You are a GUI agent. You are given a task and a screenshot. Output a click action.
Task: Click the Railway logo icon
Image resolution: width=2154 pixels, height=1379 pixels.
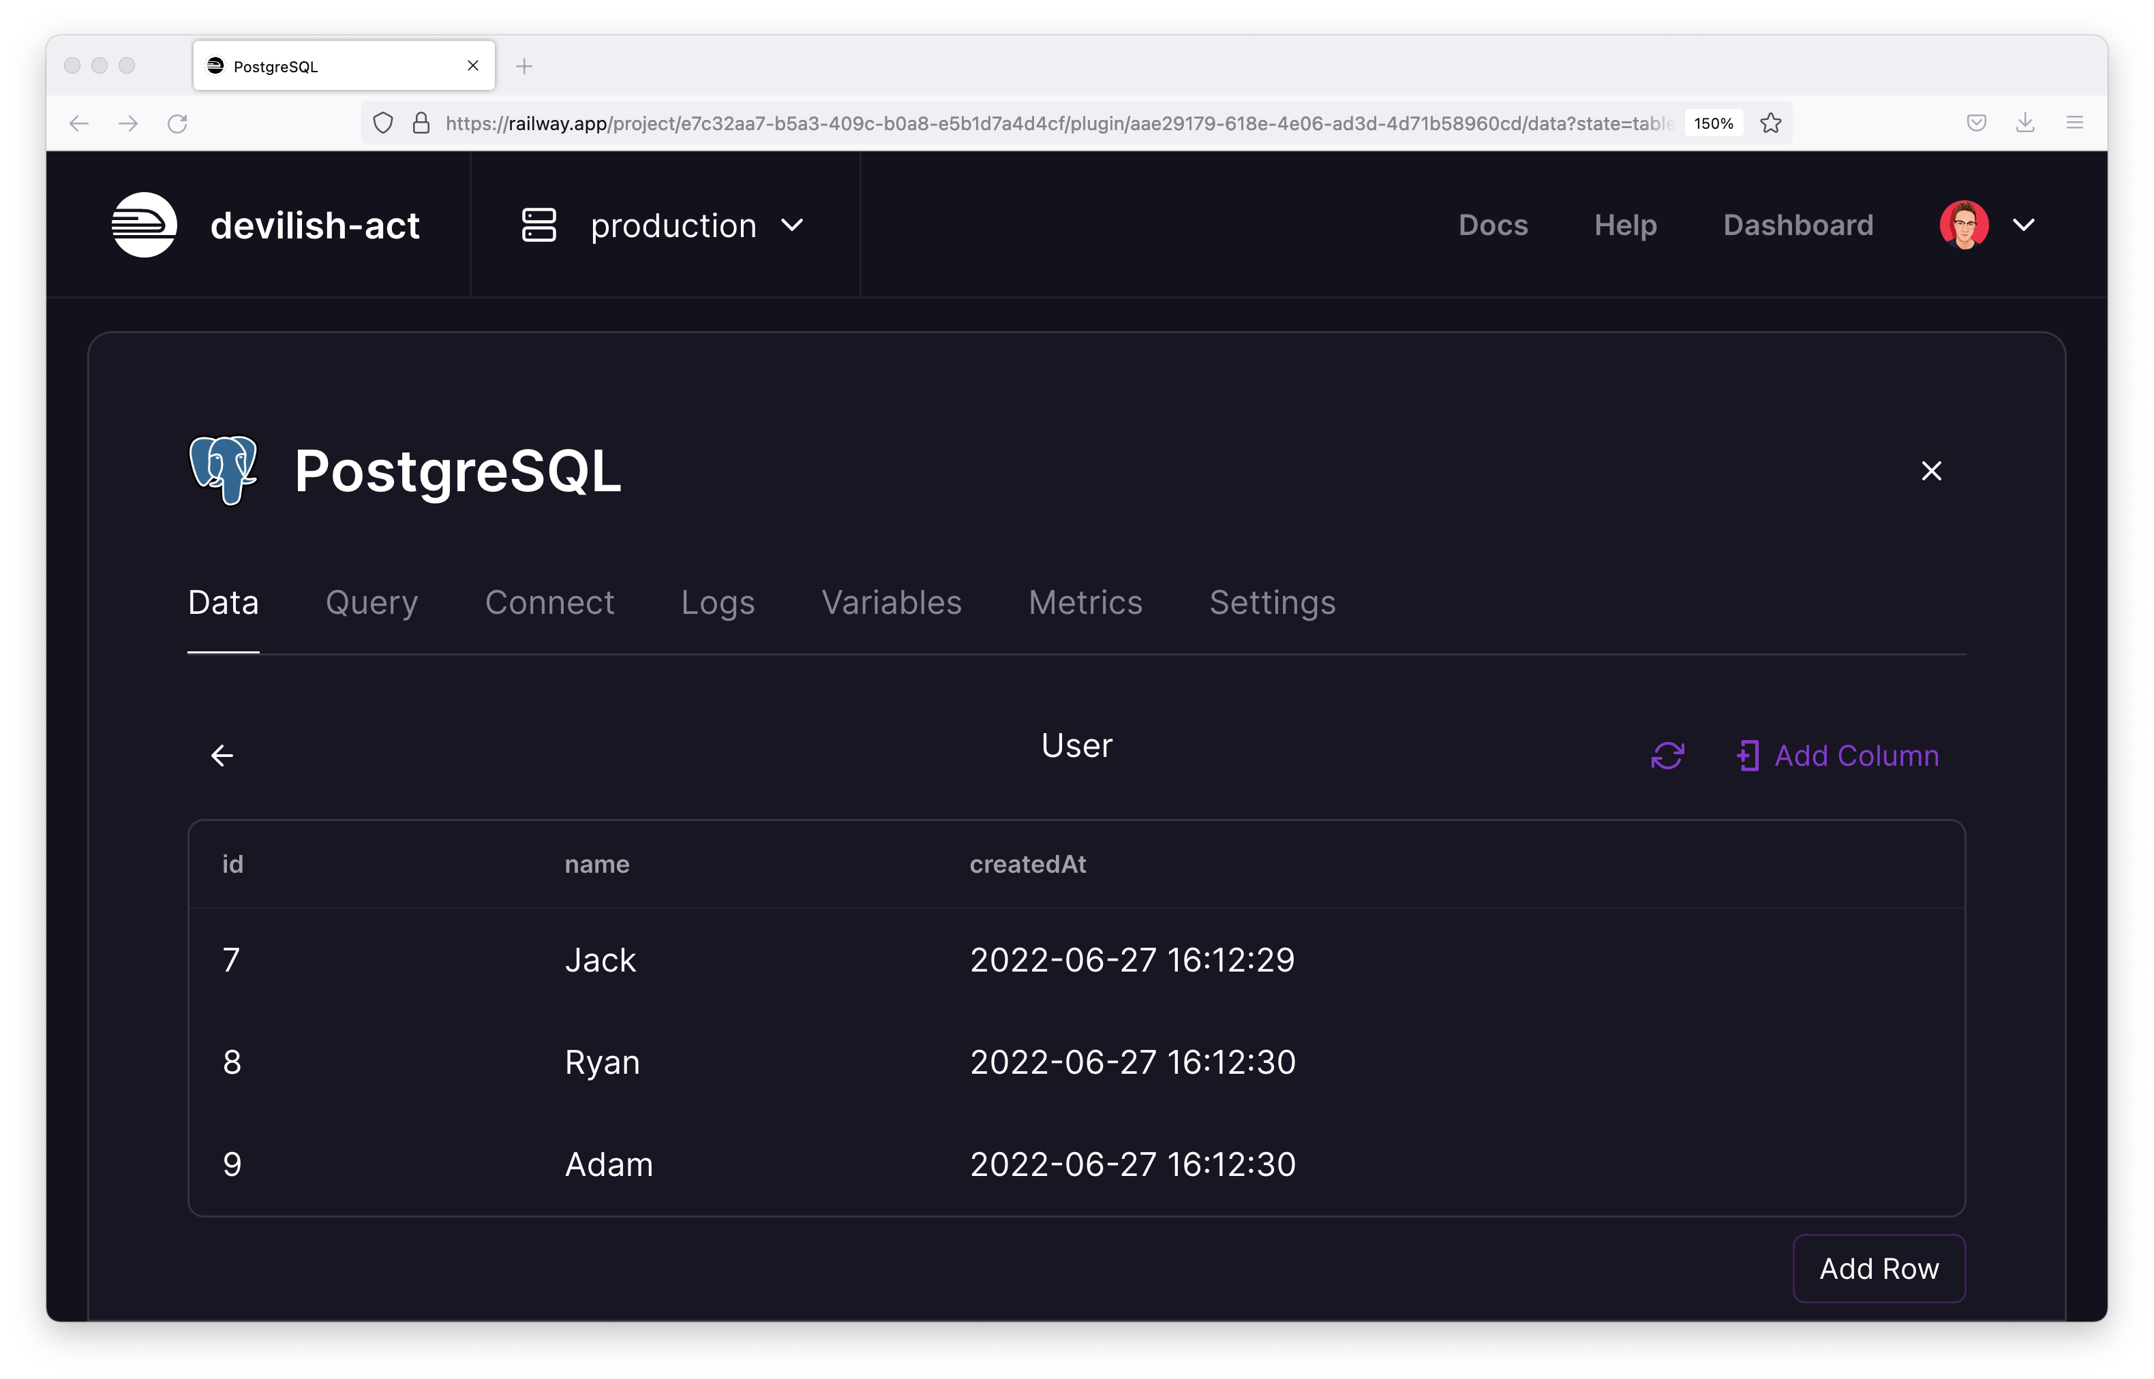tap(143, 225)
